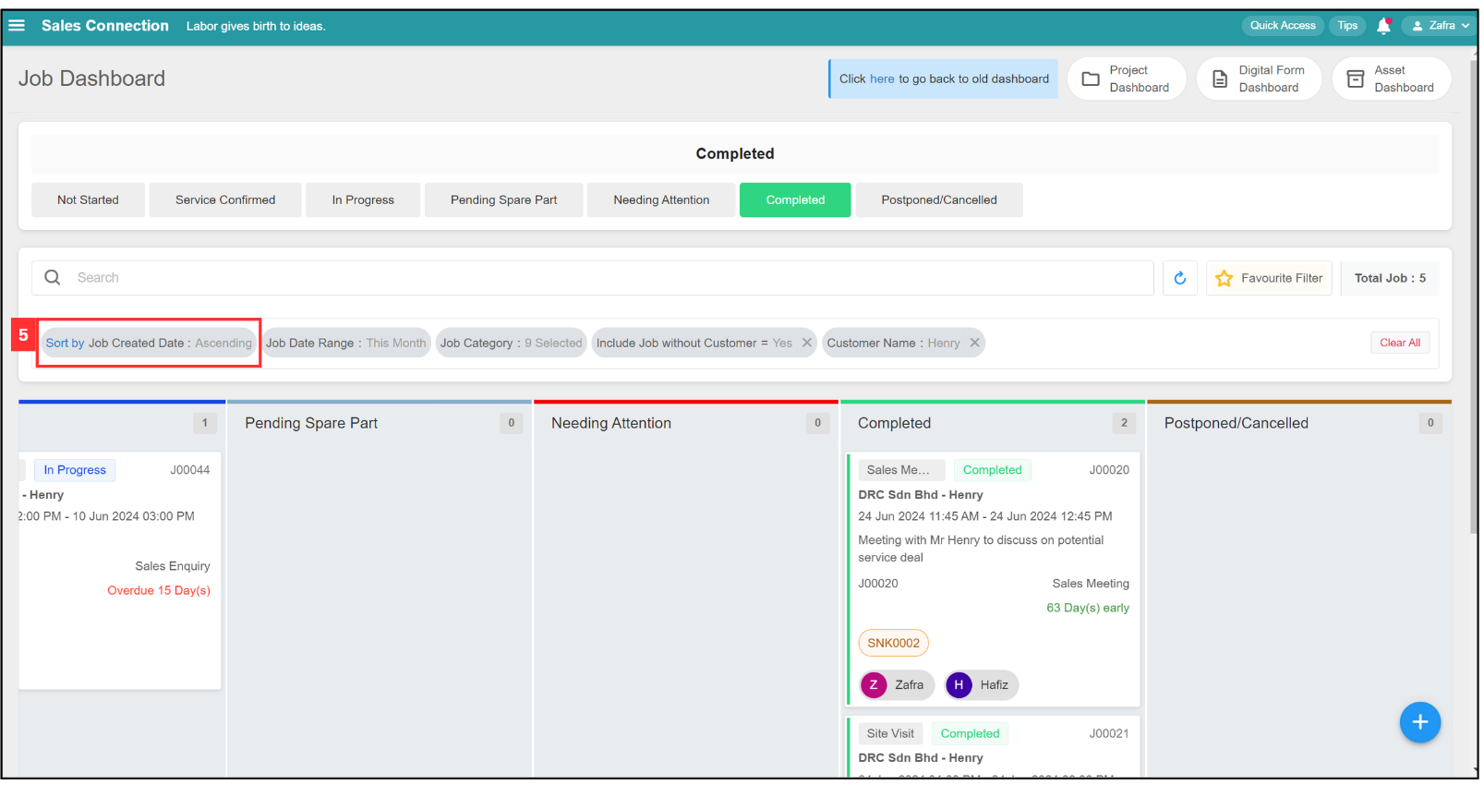
Task: Select the Needing Attention status tab
Action: [661, 199]
